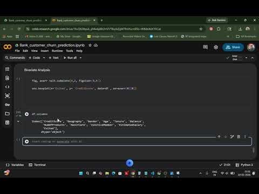Open the table of contents sidebar icon
Viewport: 259px width, 194px height.
pos(8,69)
